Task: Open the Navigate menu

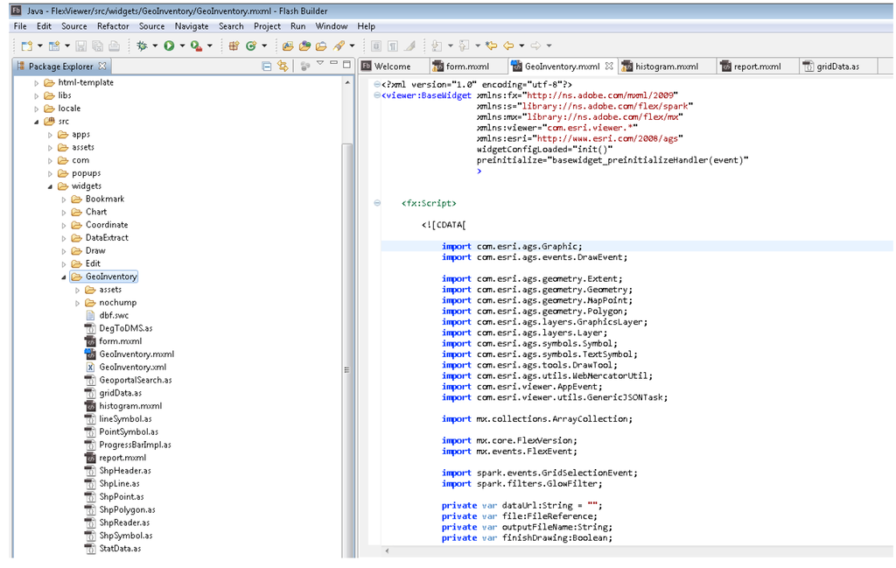Action: coord(192,26)
